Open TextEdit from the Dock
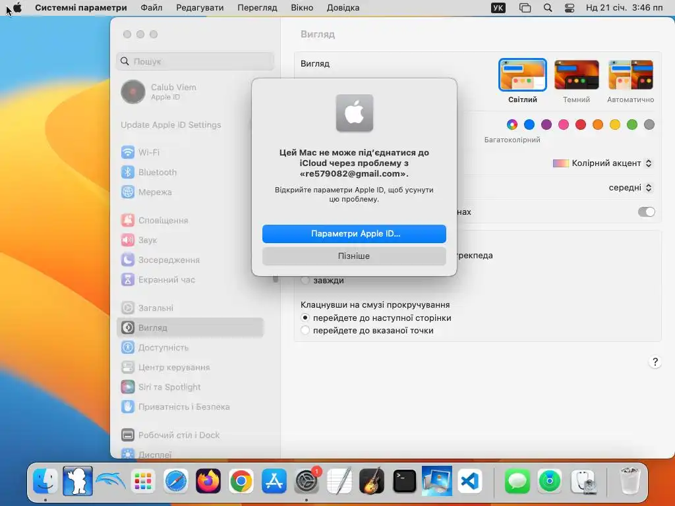Screen dimensions: 675x506 (339, 480)
